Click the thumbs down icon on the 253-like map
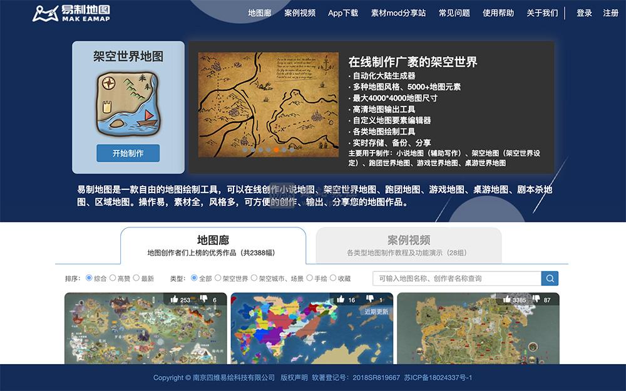626x391 pixels. pyautogui.click(x=204, y=300)
